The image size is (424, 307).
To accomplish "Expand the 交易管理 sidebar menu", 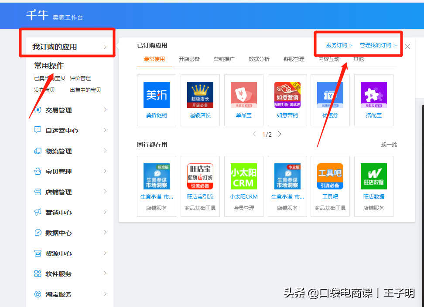I will click(x=59, y=110).
